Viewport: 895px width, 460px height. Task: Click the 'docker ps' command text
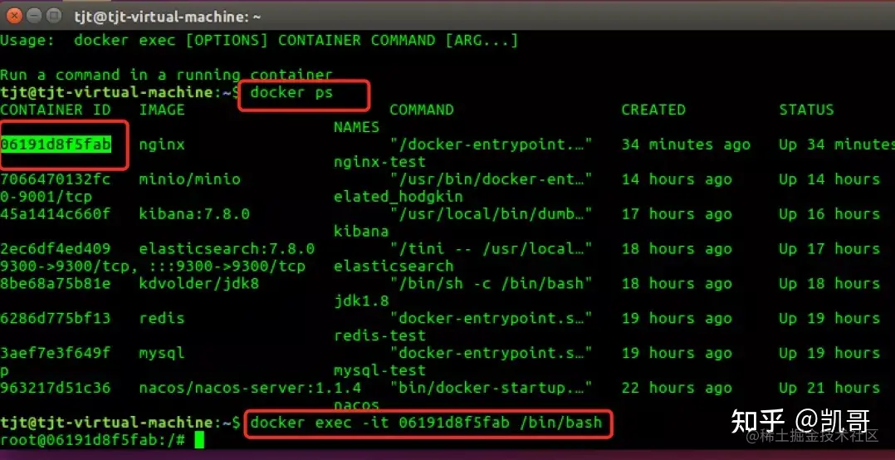point(291,92)
